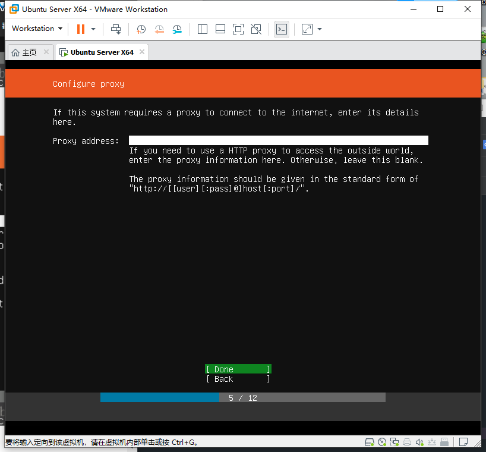Click the status bar Ctrl+G hint text

(102, 442)
